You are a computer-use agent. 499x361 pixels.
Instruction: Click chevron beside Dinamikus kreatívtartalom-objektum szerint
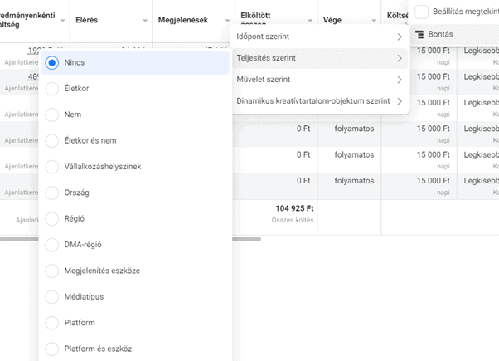click(400, 101)
